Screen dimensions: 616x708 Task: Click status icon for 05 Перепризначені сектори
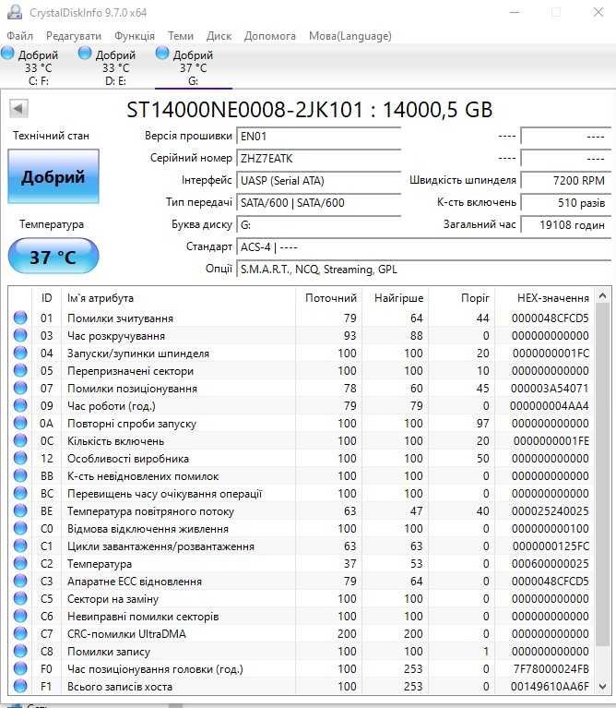pyautogui.click(x=20, y=370)
